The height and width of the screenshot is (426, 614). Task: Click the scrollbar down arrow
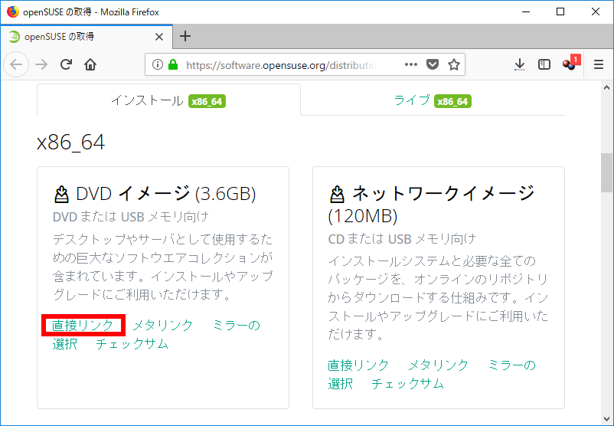click(607, 419)
